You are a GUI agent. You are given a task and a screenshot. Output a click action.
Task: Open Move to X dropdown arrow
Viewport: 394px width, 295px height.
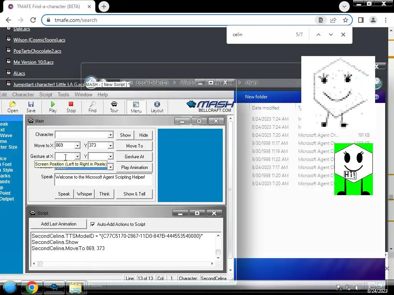[x=77, y=146]
